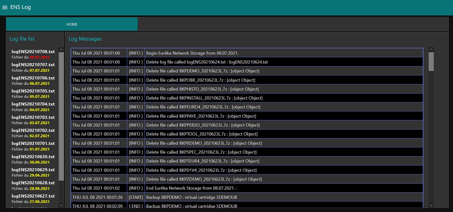Open logENS20210704.txt from list
The height and width of the screenshot is (212, 453).
(x=33, y=104)
